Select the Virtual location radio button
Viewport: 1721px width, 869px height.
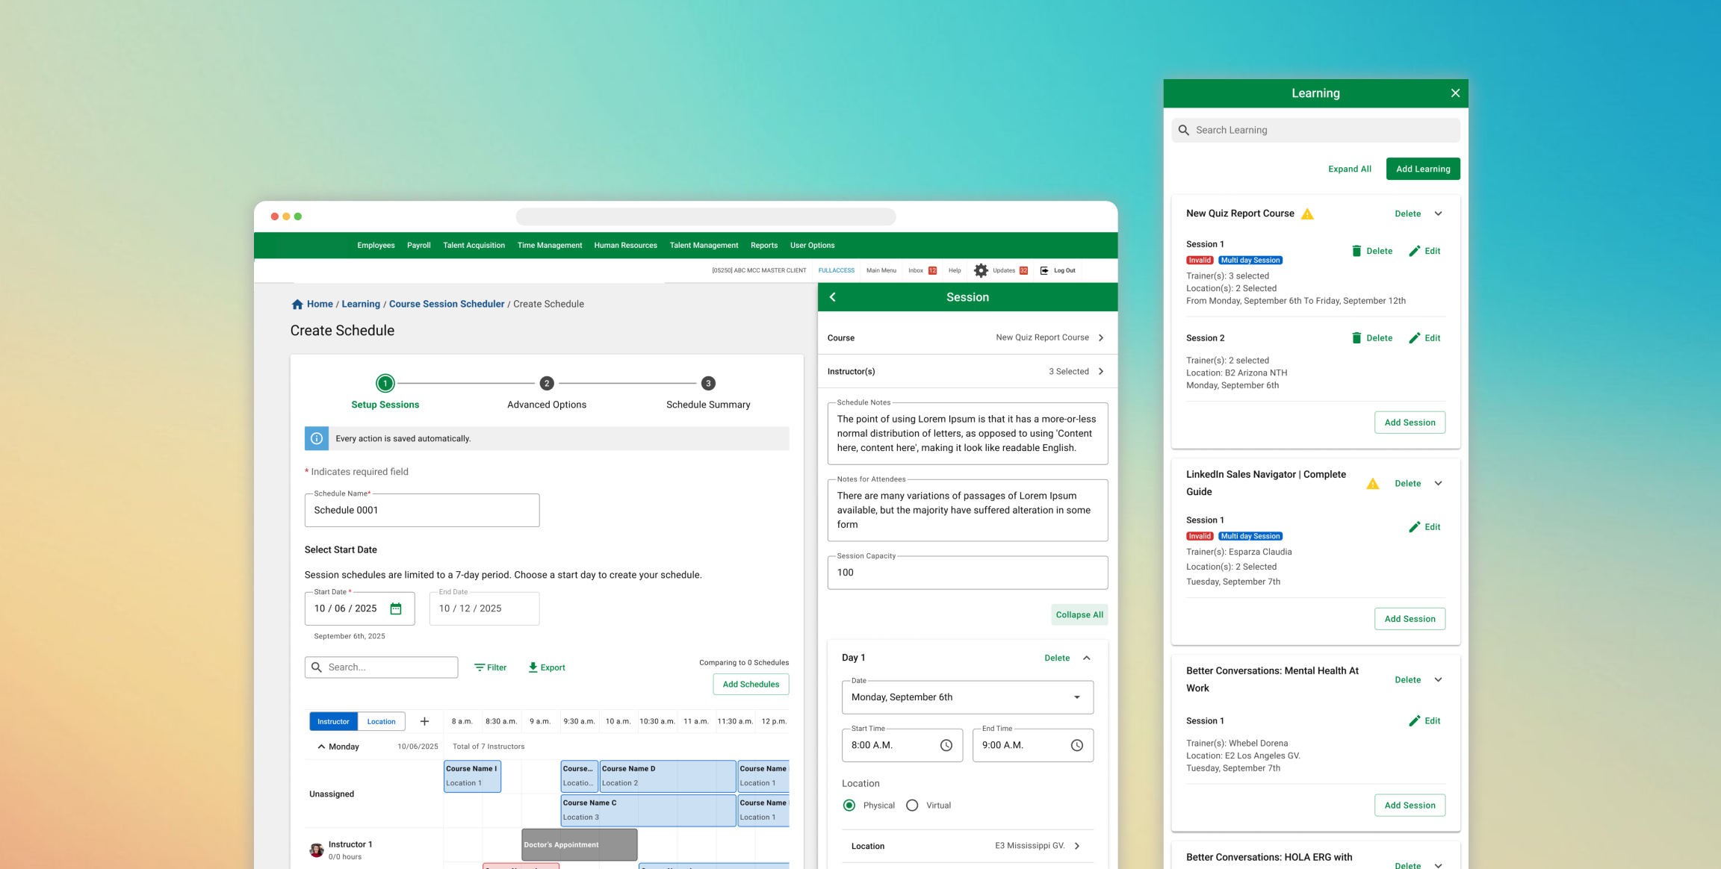click(912, 806)
